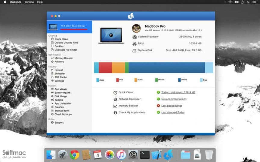Open the Firewall section

(59, 70)
